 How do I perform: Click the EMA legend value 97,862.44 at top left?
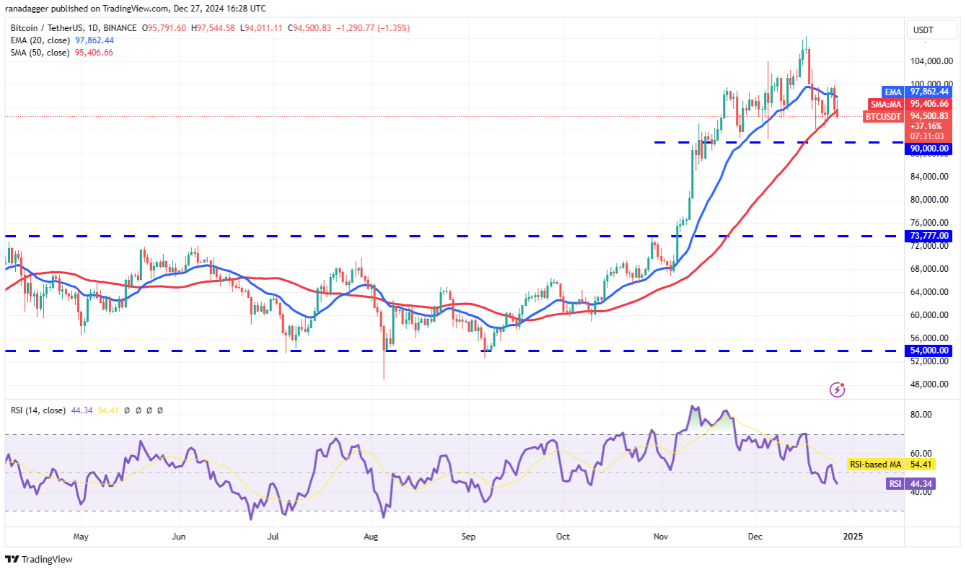click(x=94, y=40)
